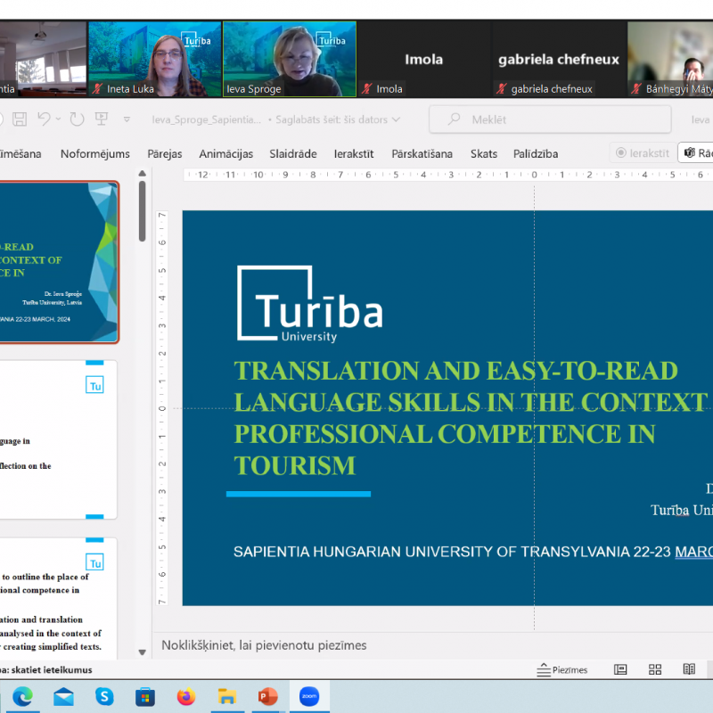Image resolution: width=713 pixels, height=713 pixels.
Task: Switch to Slide Sorter view icon
Action: pyautogui.click(x=655, y=669)
